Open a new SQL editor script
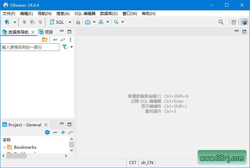Image resolution: width=250 pixels, height=168 pixels. (x=57, y=22)
